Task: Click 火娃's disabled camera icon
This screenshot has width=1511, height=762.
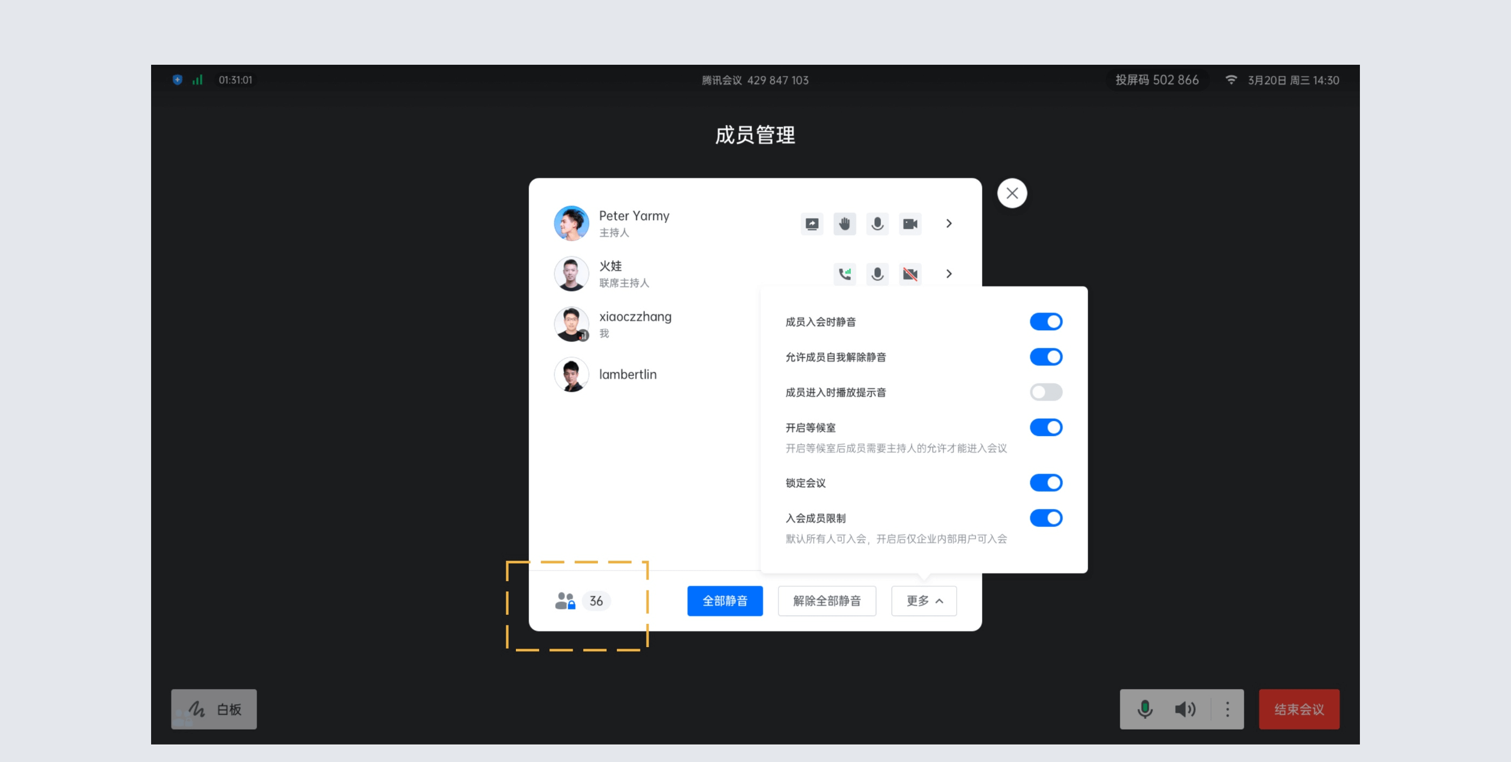Action: click(910, 274)
